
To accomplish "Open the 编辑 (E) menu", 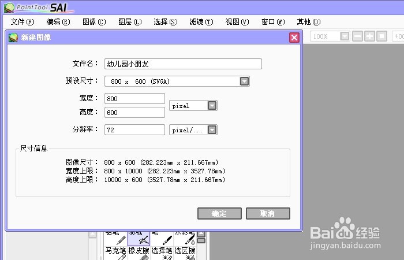I will 58,22.
